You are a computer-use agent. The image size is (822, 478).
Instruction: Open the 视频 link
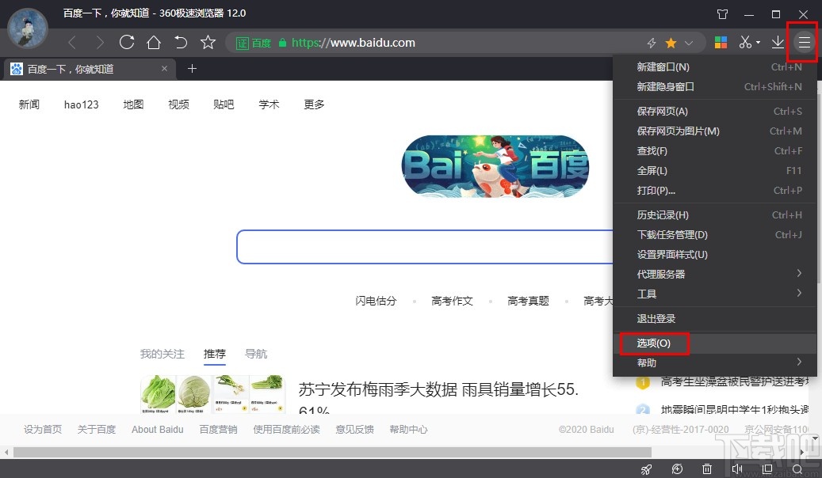tap(178, 104)
